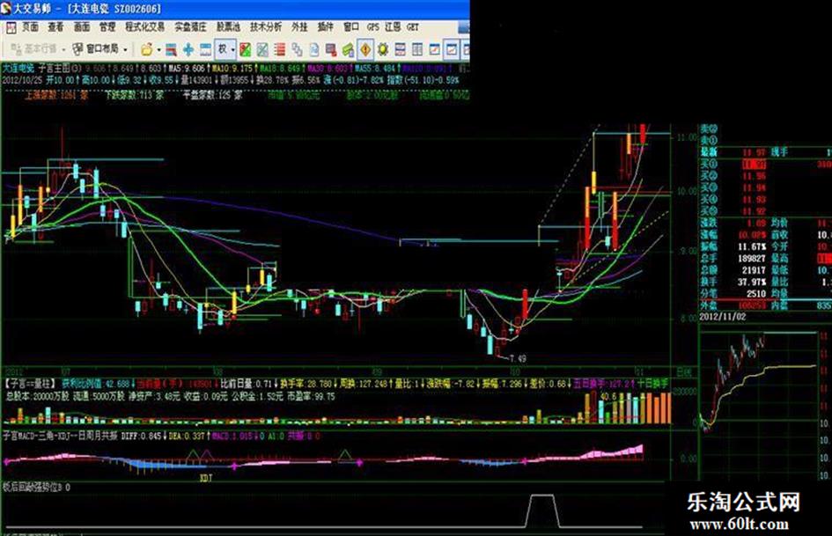
Task: Click the green gear settings icon
Action: (383, 50)
